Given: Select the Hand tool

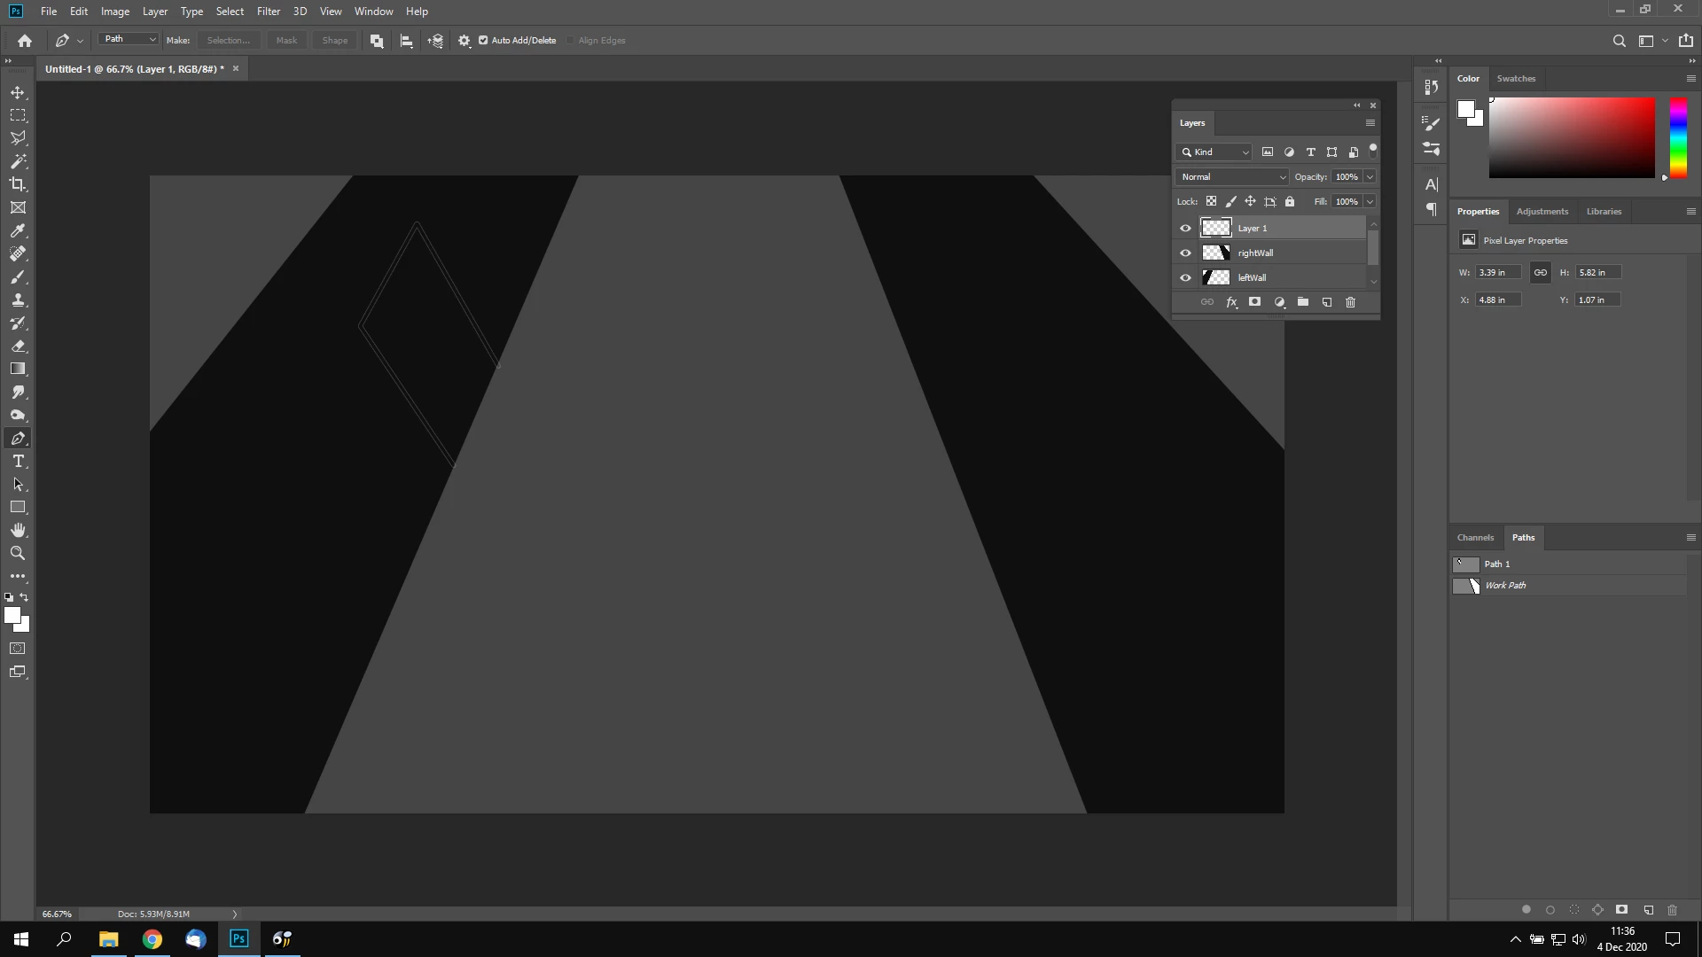Looking at the screenshot, I should [18, 530].
